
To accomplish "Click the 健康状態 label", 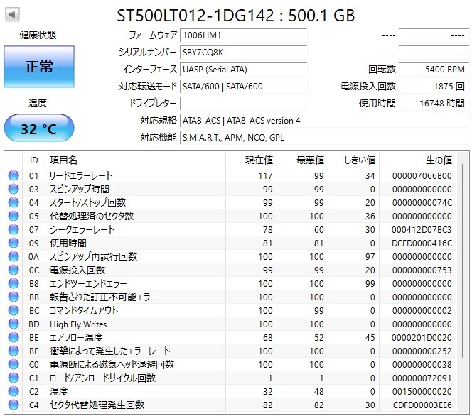I will 38,35.
